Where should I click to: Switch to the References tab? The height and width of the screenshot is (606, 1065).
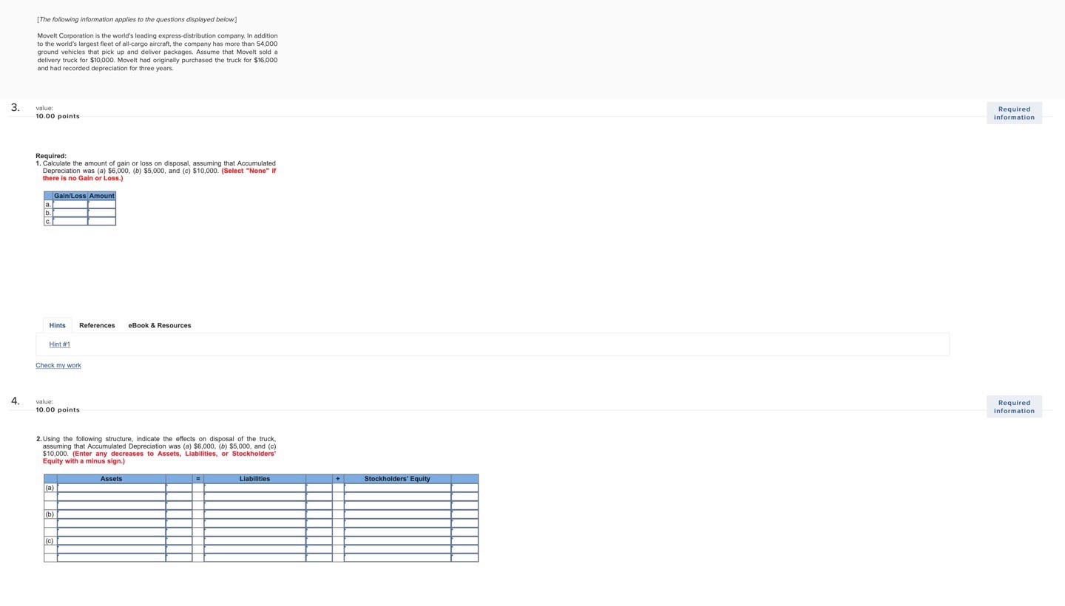97,325
